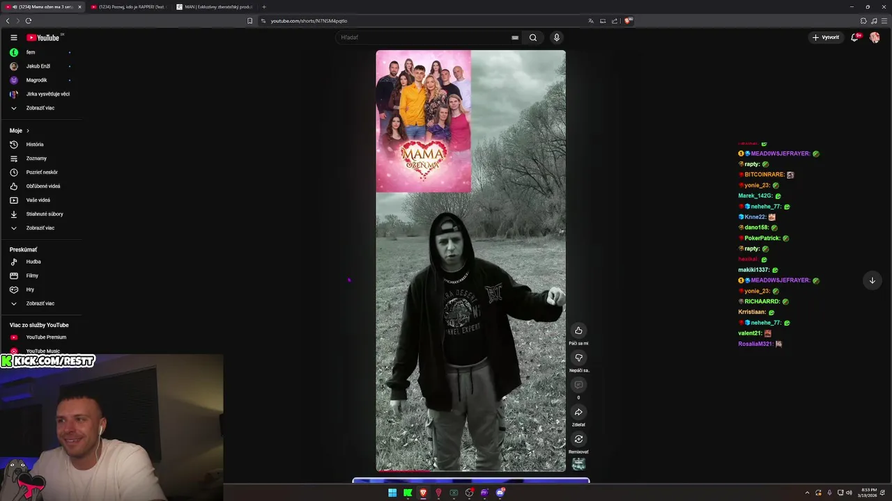The height and width of the screenshot is (501, 892).
Task: Close the Mama ožeň ma tab
Action: 79,7
